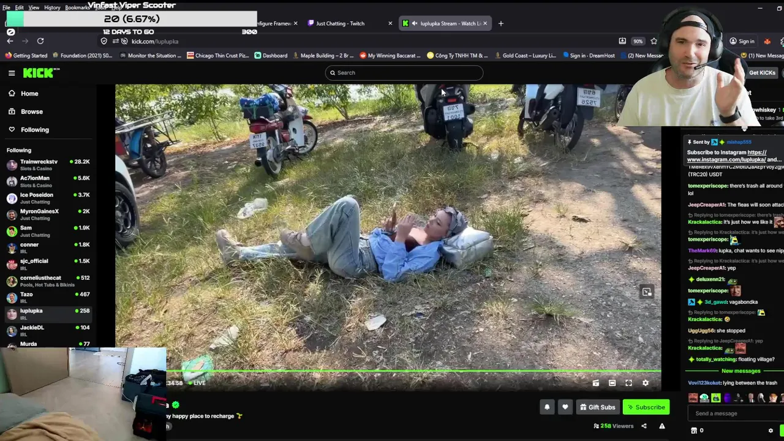Open Ac7ionMan channel in Following list
Image resolution: width=784 pixels, height=441 pixels.
tap(48, 181)
